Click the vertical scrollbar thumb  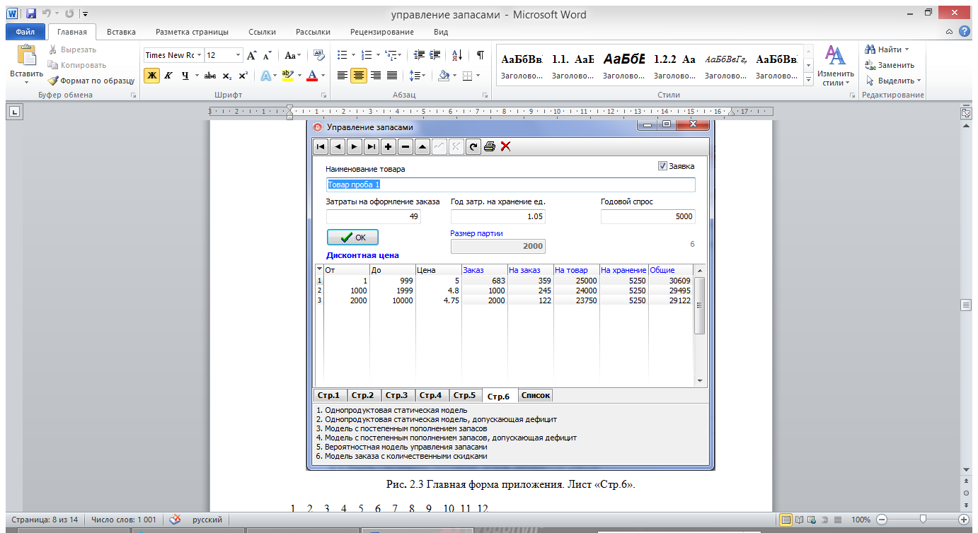click(966, 305)
